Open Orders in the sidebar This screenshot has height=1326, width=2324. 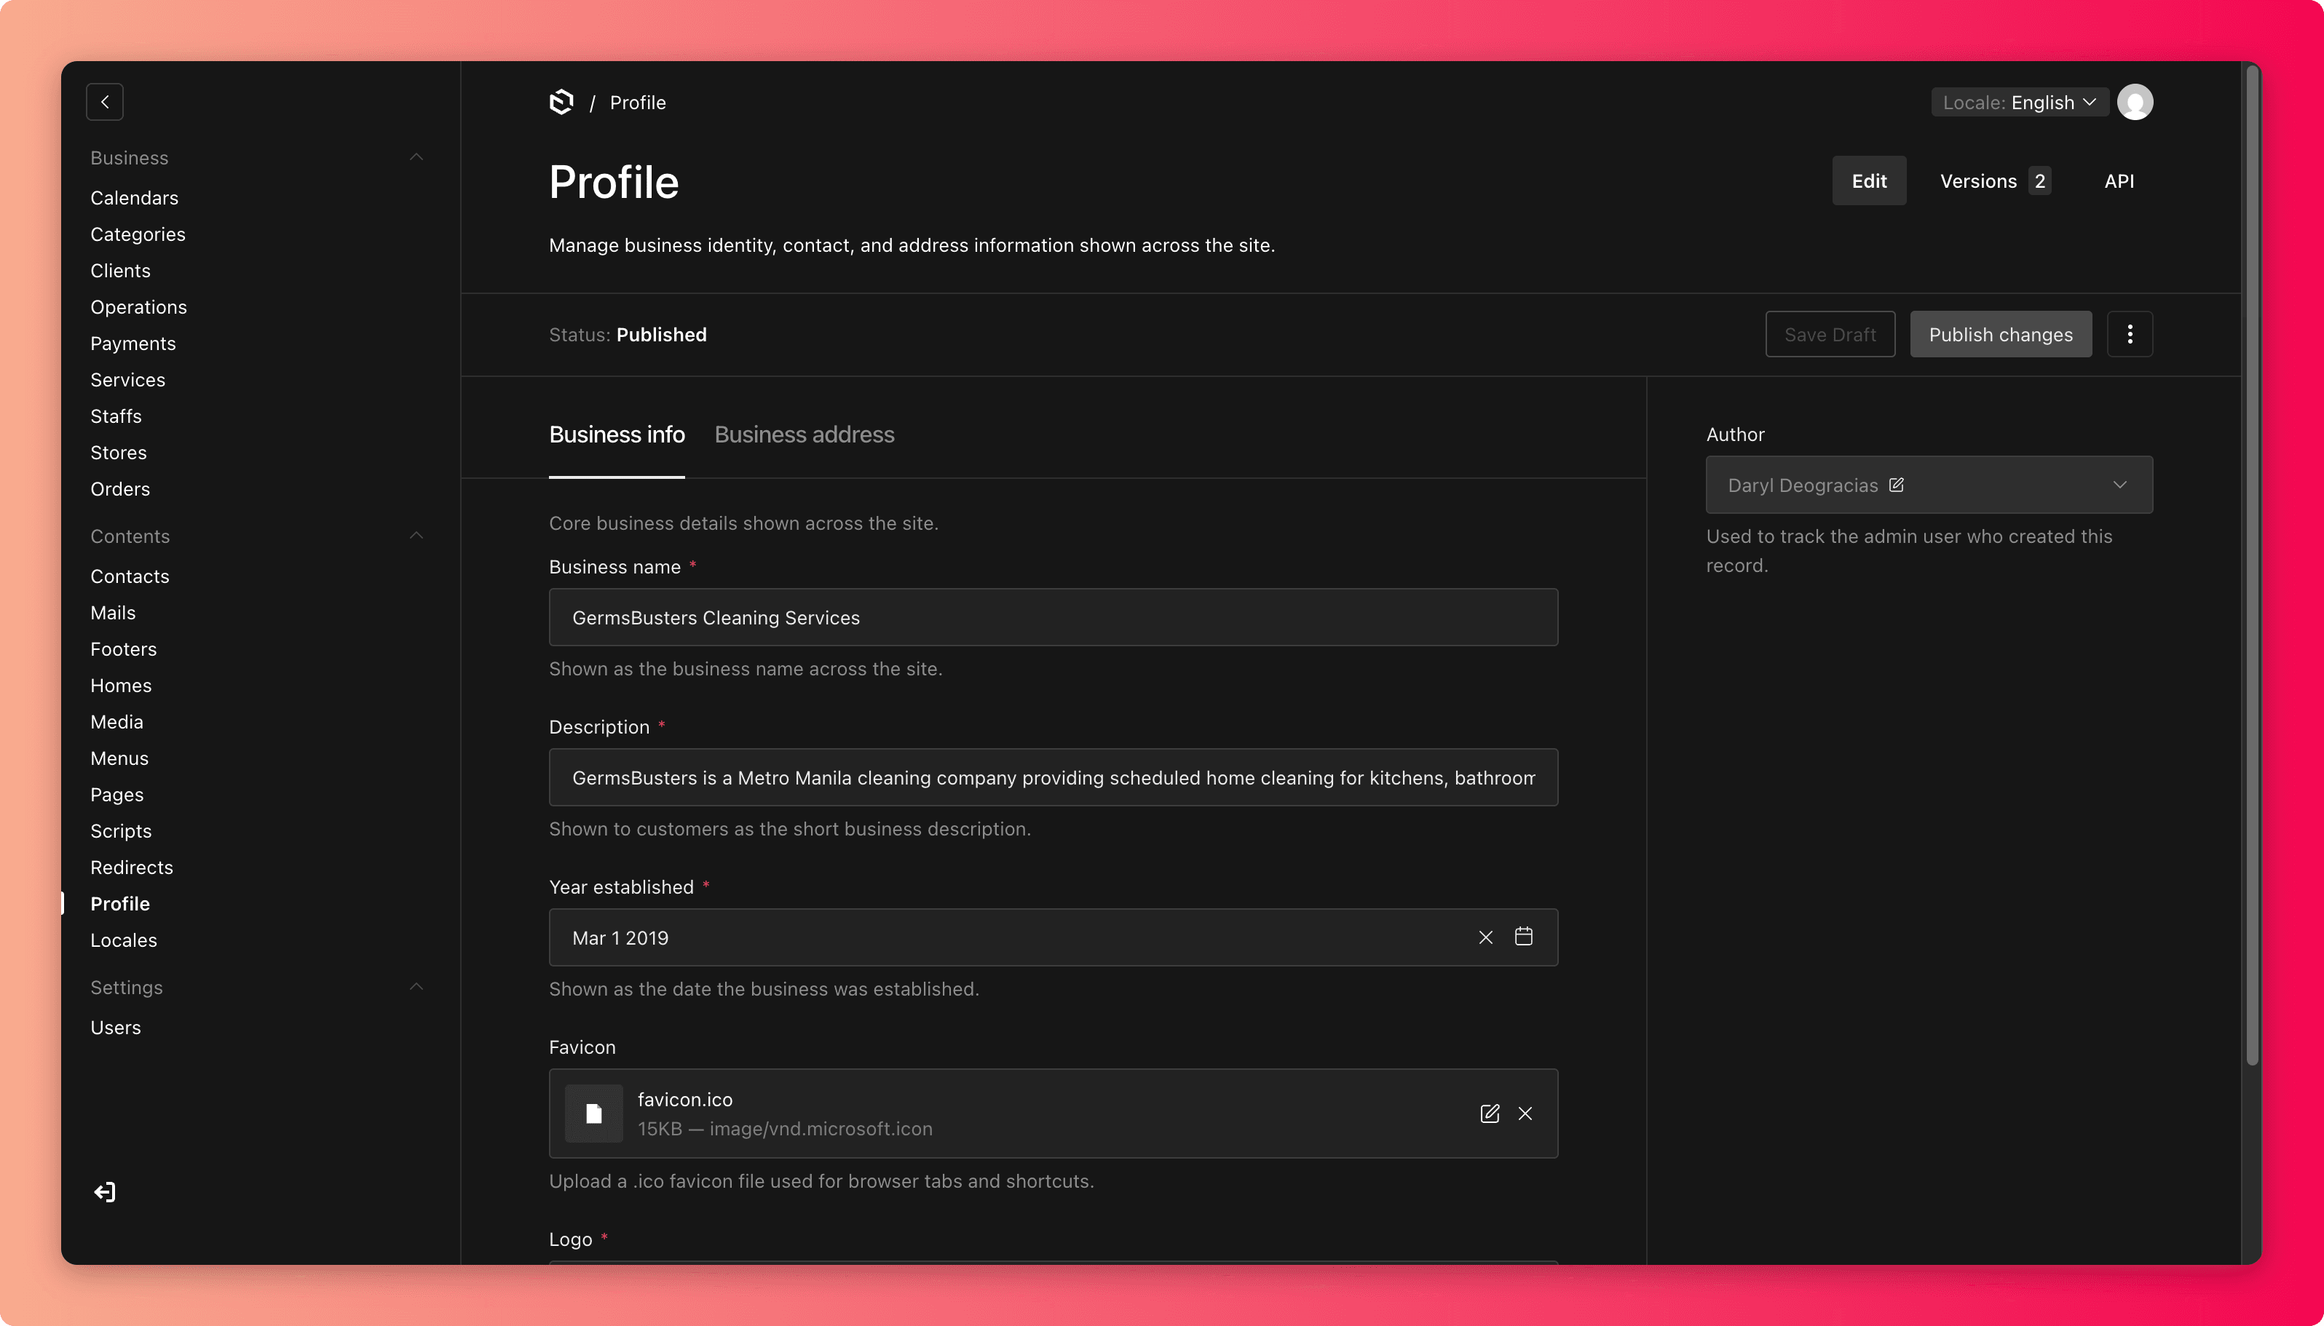coord(120,489)
